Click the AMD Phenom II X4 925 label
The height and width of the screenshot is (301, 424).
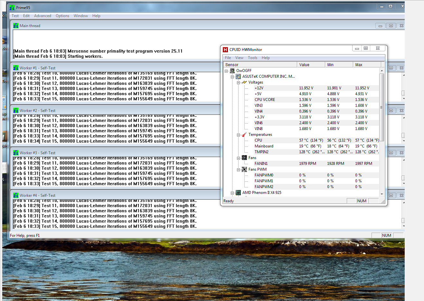[x=262, y=193]
